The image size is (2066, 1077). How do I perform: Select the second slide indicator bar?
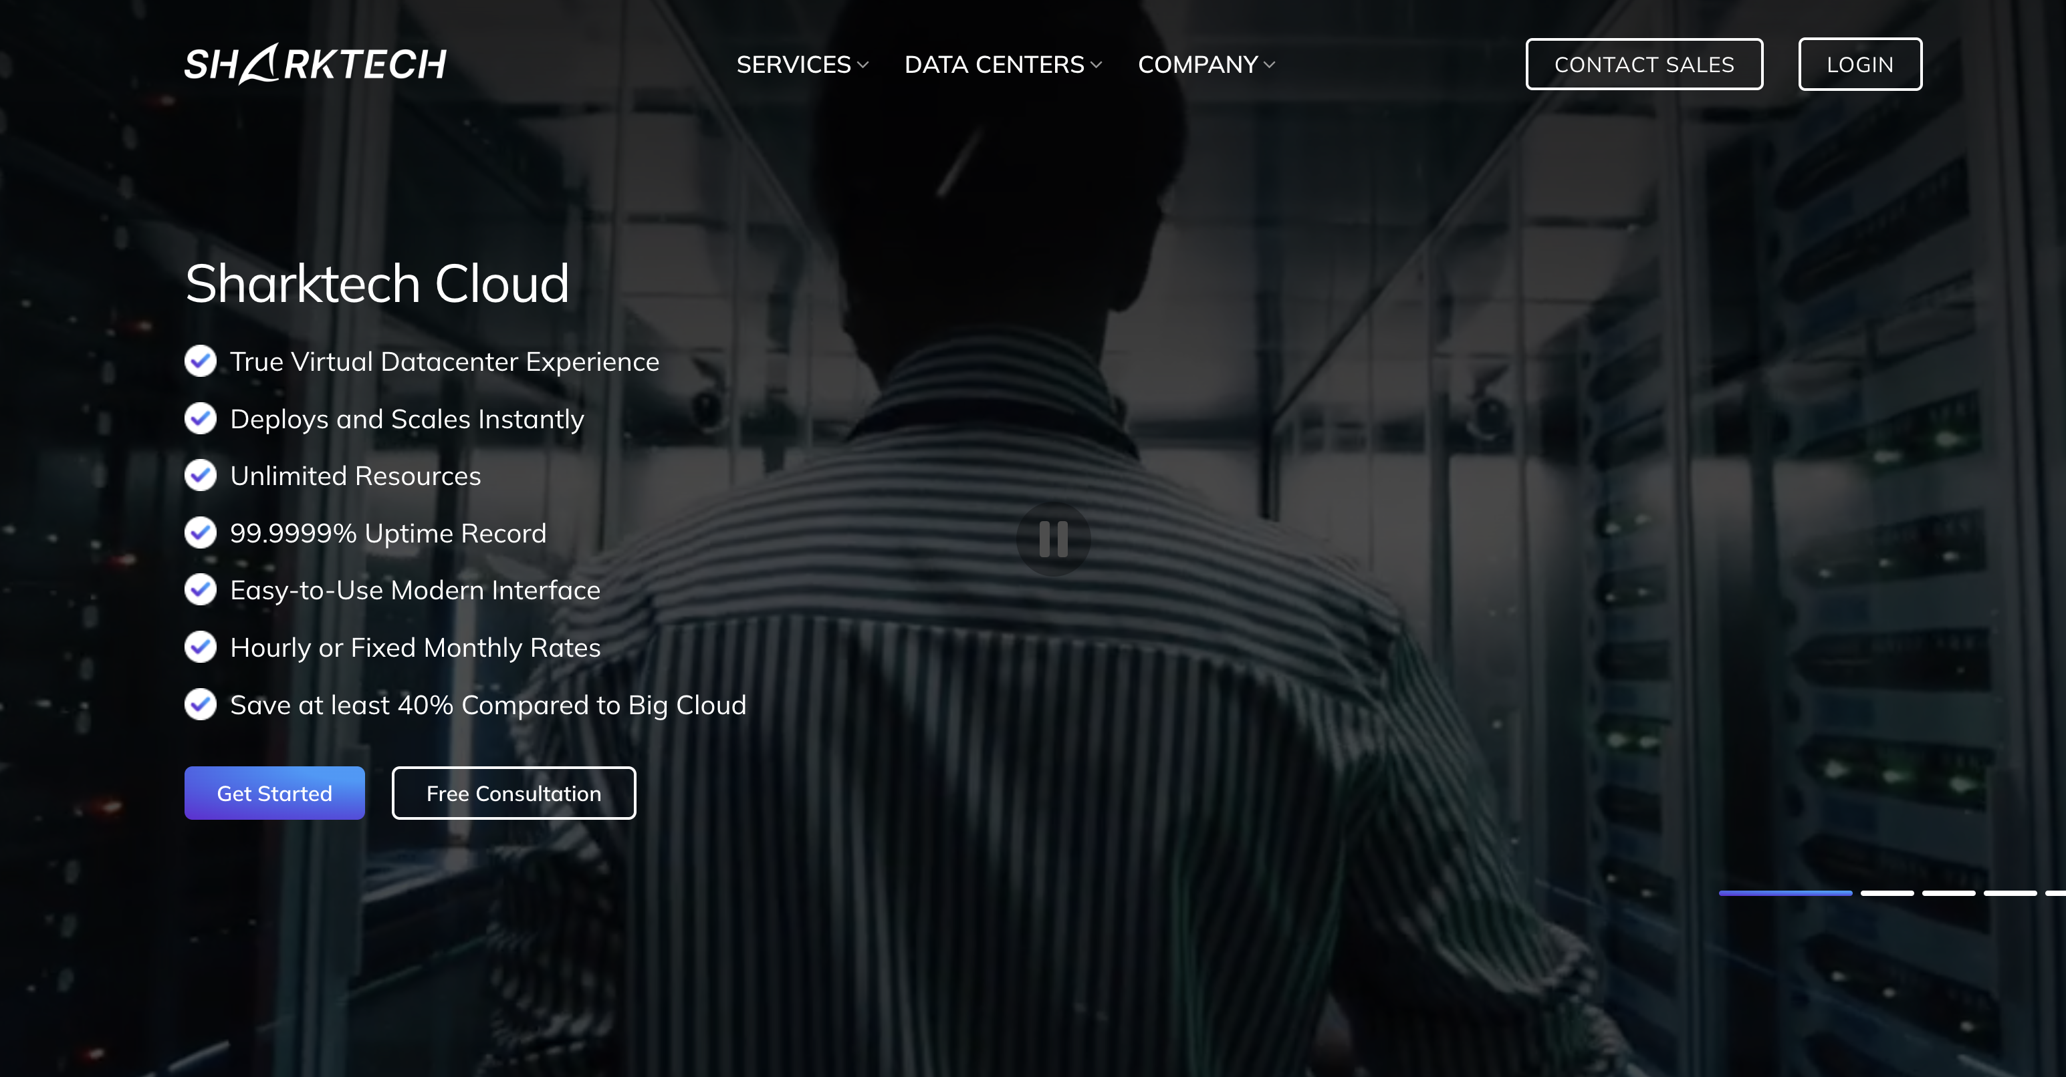(x=1887, y=893)
